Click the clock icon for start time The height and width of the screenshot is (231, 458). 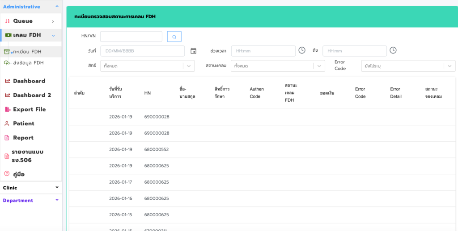point(302,50)
